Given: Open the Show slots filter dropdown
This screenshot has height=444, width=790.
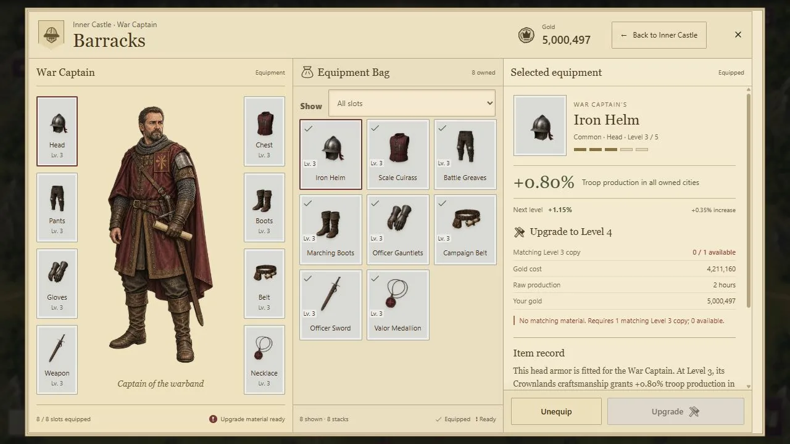Looking at the screenshot, I should [412, 103].
